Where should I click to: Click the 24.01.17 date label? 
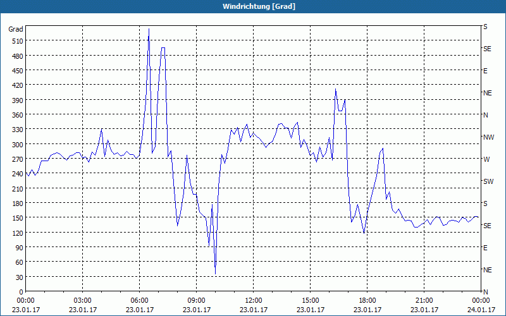(x=481, y=310)
